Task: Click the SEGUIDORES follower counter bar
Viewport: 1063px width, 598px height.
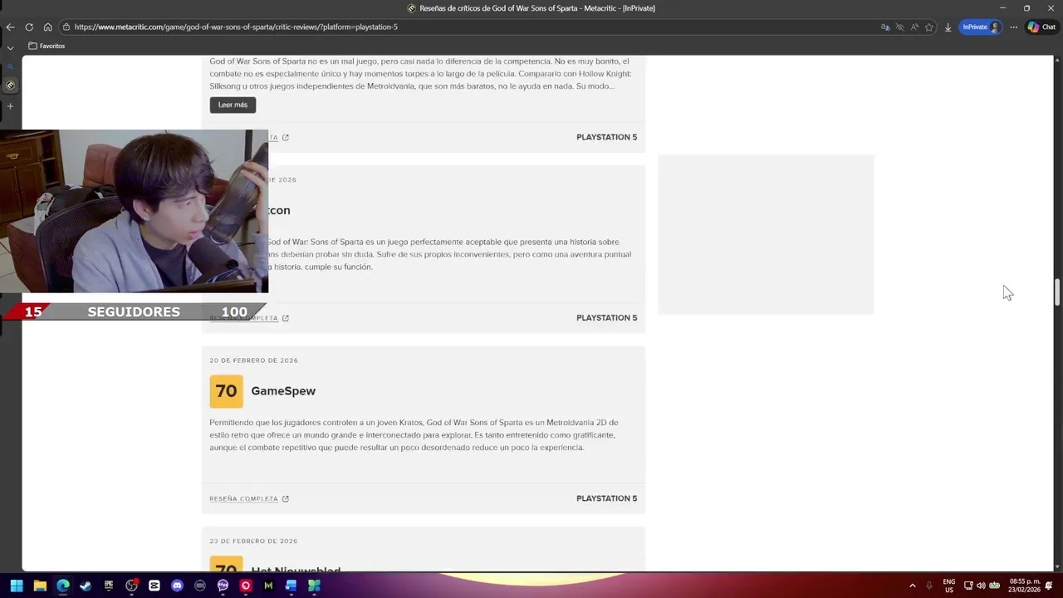Action: pyautogui.click(x=133, y=312)
